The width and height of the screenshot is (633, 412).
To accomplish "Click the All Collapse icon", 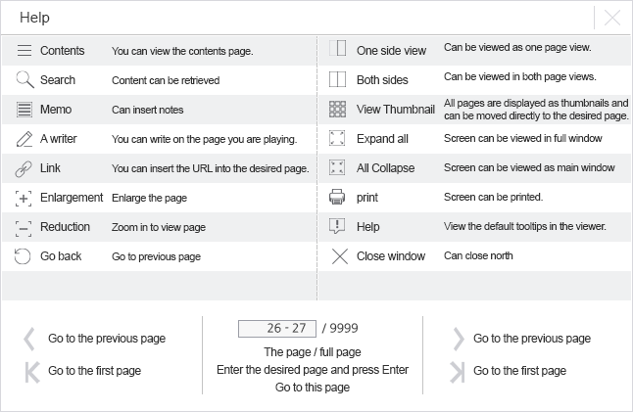I will (x=338, y=167).
